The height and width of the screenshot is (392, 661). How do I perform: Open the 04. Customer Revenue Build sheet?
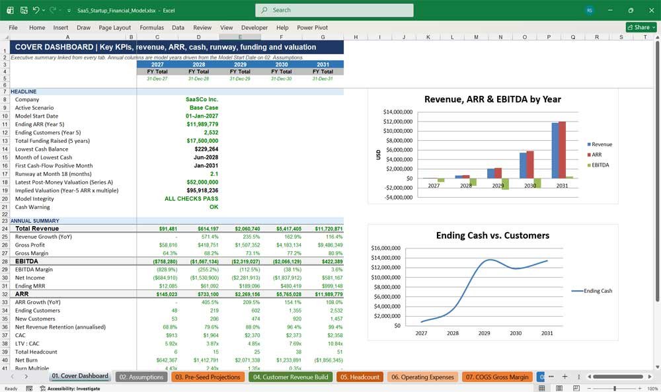(x=290, y=377)
